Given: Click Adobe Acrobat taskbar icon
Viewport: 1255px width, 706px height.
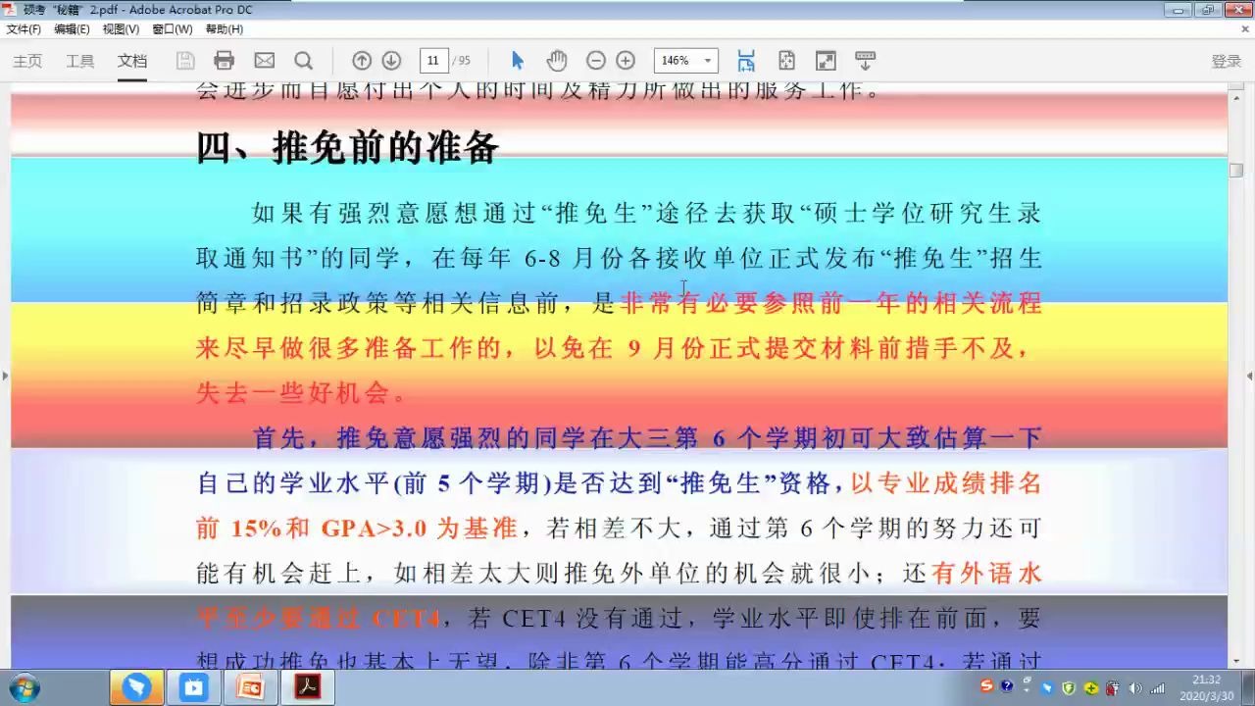Looking at the screenshot, I should [307, 687].
